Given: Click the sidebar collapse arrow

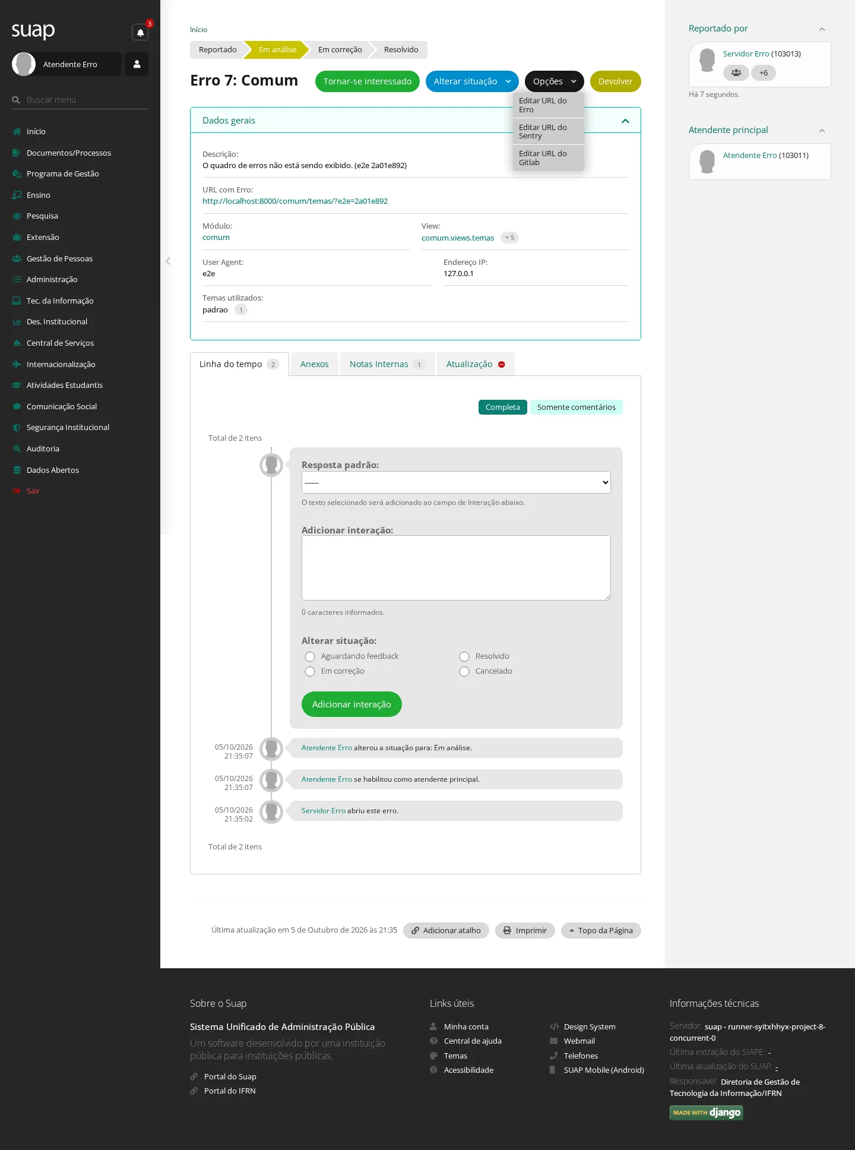Looking at the screenshot, I should [x=168, y=261].
